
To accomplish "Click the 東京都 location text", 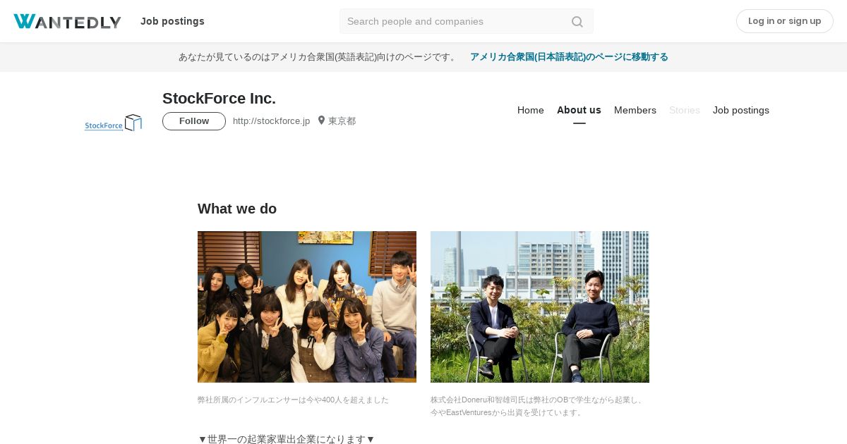I will (x=342, y=121).
